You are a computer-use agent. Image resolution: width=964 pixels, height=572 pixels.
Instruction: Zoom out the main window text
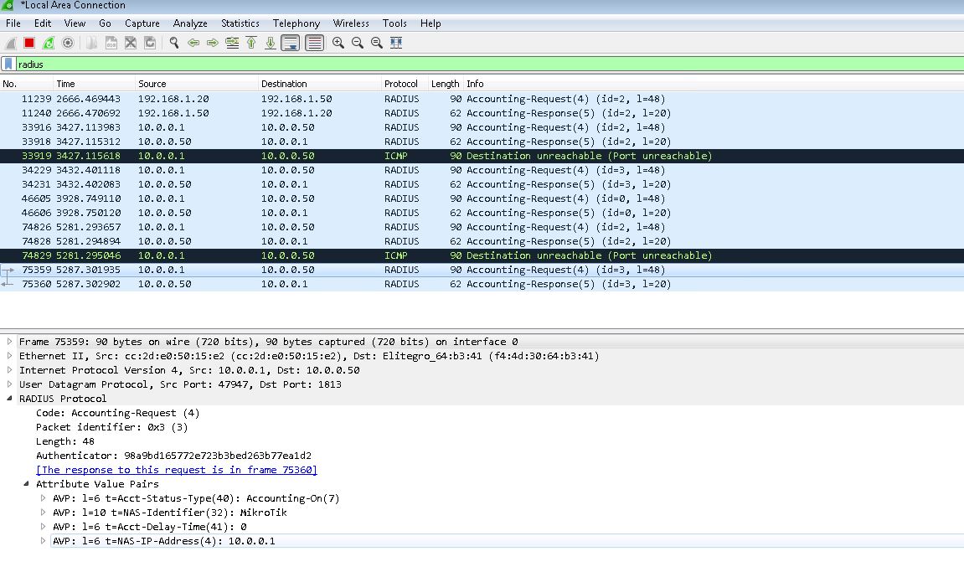(x=357, y=43)
